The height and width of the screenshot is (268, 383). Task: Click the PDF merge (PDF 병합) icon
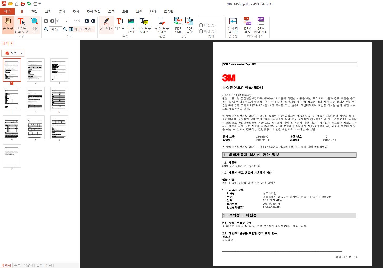[189, 25]
